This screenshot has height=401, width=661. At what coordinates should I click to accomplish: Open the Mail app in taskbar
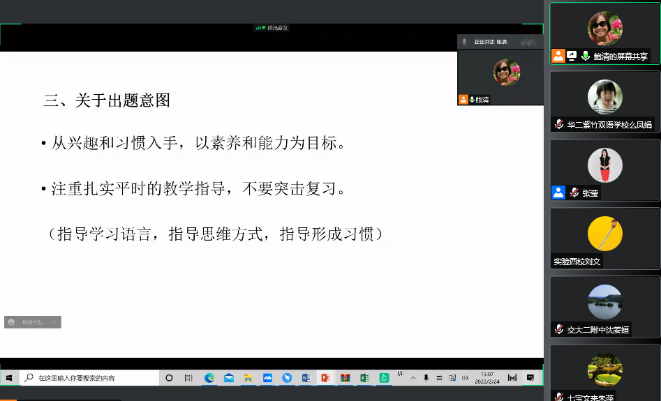228,378
